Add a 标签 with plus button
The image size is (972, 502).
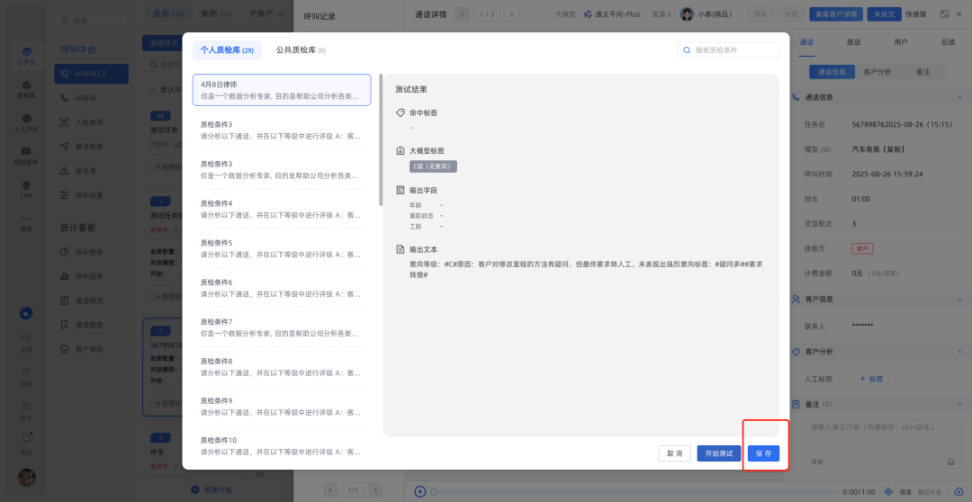[x=871, y=379]
